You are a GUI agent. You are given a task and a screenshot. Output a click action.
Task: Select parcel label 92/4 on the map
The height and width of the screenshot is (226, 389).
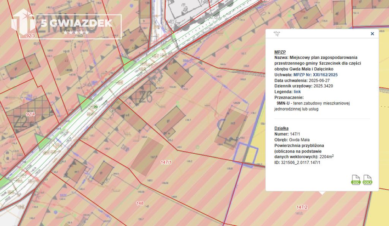point(30,114)
